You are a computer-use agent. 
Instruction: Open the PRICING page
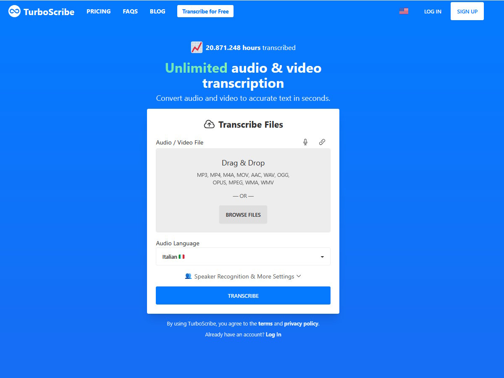pyautogui.click(x=99, y=11)
